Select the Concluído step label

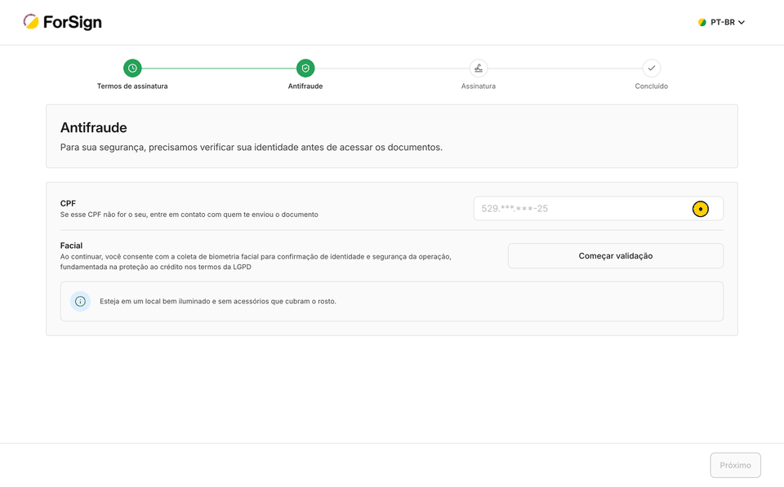652,86
